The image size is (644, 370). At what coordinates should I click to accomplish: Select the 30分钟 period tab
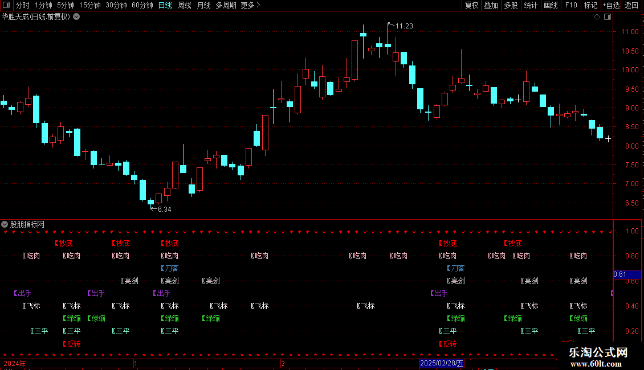pos(116,5)
